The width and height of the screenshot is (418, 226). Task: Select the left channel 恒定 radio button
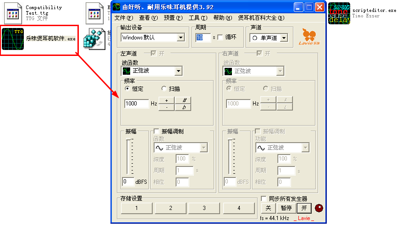click(127, 88)
